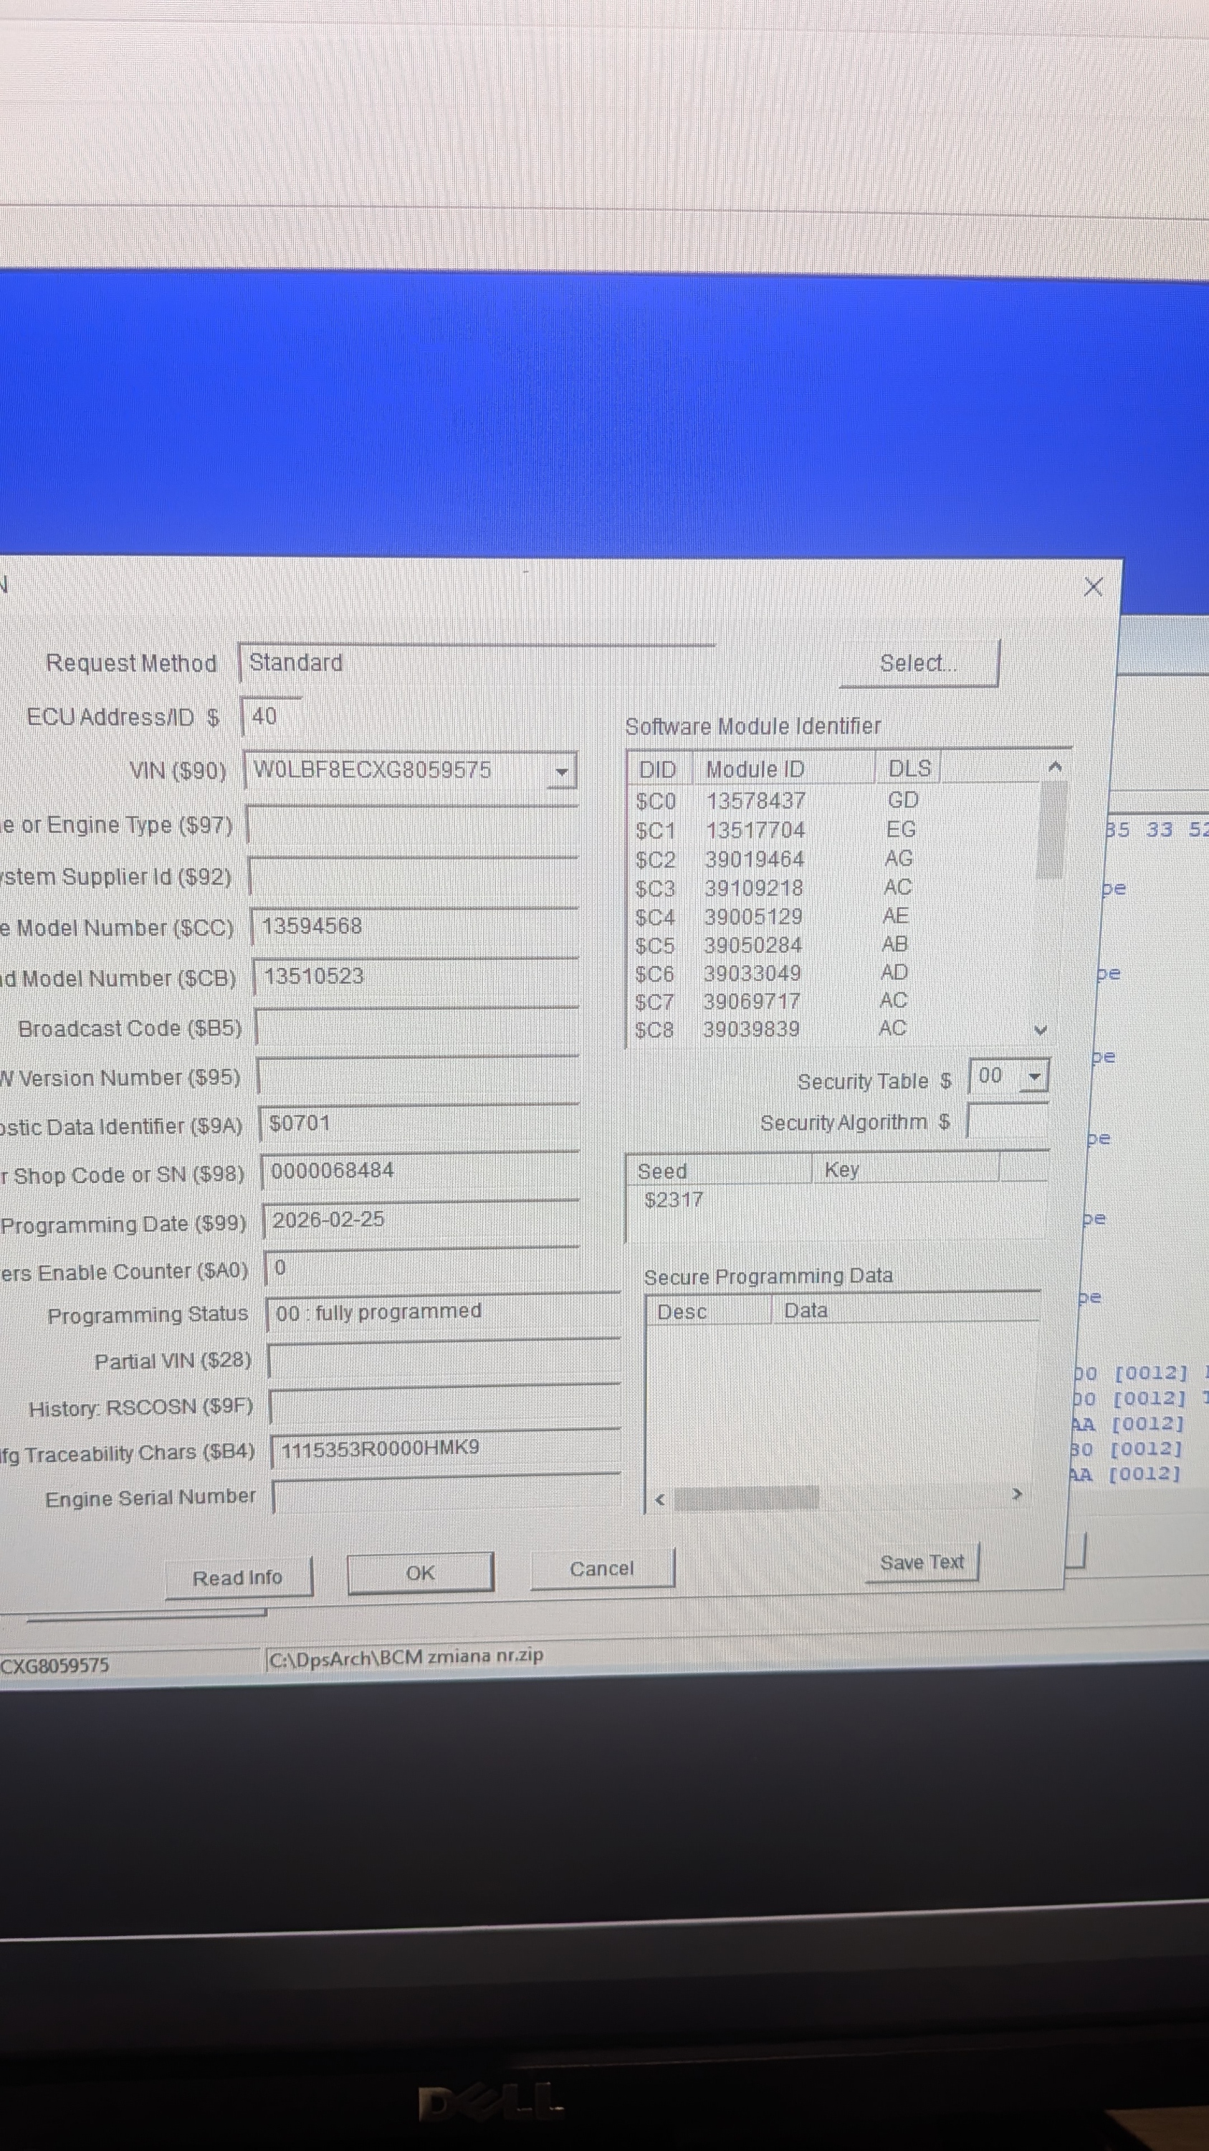1209x2151 pixels.
Task: Click the Select... button
Action: pyautogui.click(x=919, y=663)
